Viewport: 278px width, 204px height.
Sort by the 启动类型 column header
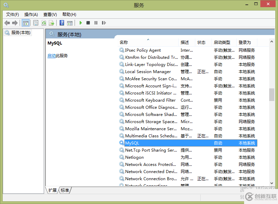click(224, 42)
